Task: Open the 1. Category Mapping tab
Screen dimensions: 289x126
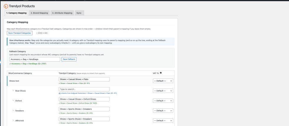Action: pyautogui.click(x=17, y=13)
